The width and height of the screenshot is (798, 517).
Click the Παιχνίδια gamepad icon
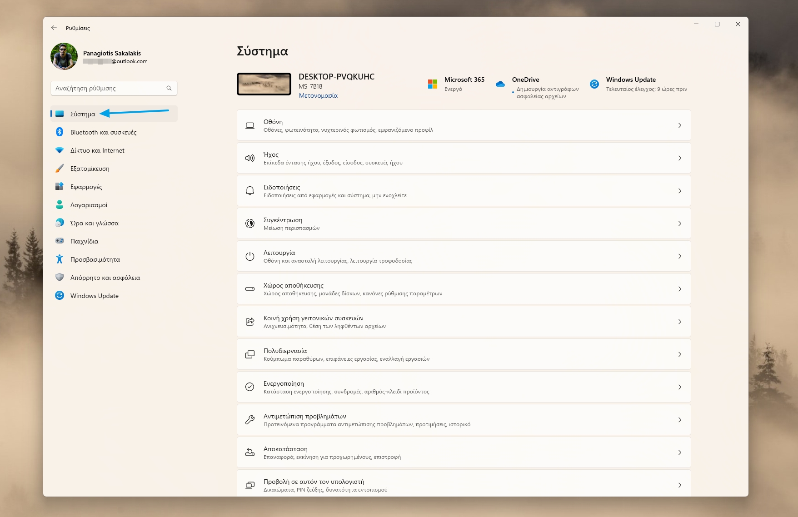pyautogui.click(x=60, y=241)
